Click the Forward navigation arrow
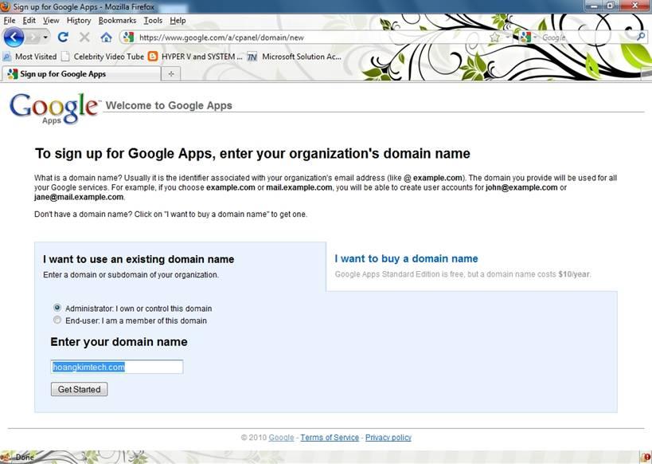Viewport: 652px width, 464px height. 33,37
